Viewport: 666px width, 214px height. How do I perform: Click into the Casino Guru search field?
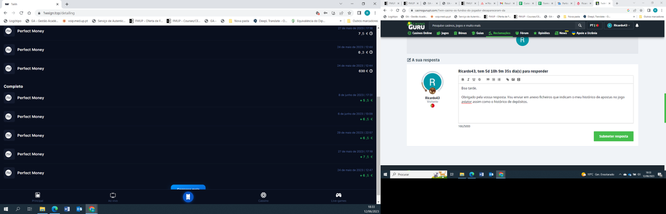pos(502,26)
